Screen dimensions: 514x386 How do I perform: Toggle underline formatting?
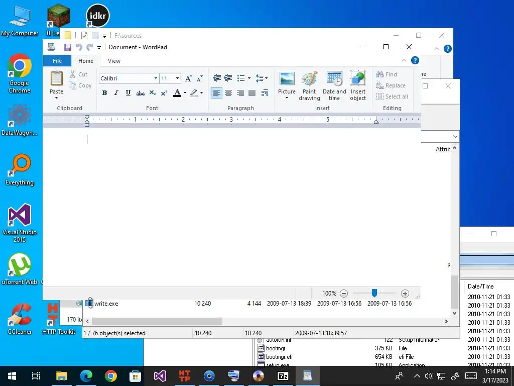click(128, 93)
